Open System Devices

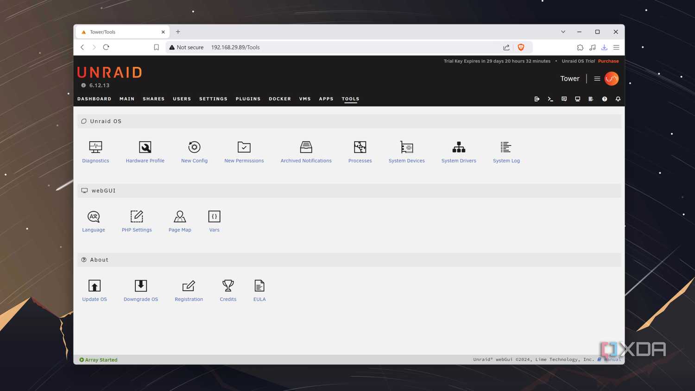pyautogui.click(x=406, y=152)
